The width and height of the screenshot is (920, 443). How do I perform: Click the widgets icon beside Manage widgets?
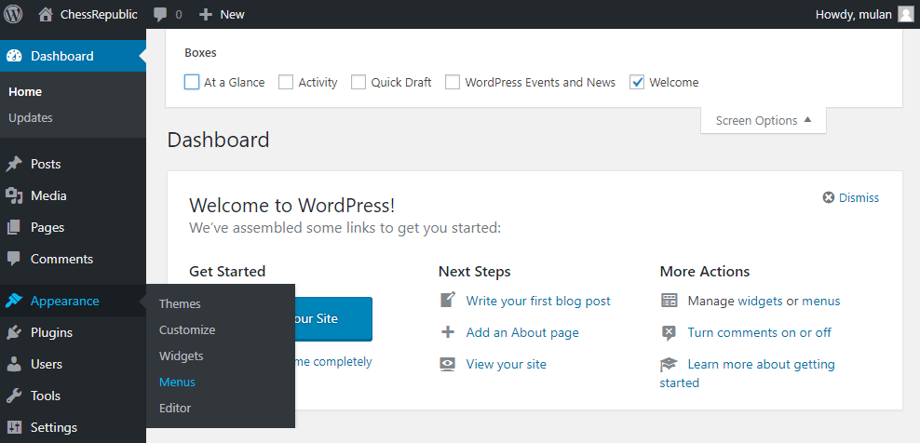tap(669, 301)
